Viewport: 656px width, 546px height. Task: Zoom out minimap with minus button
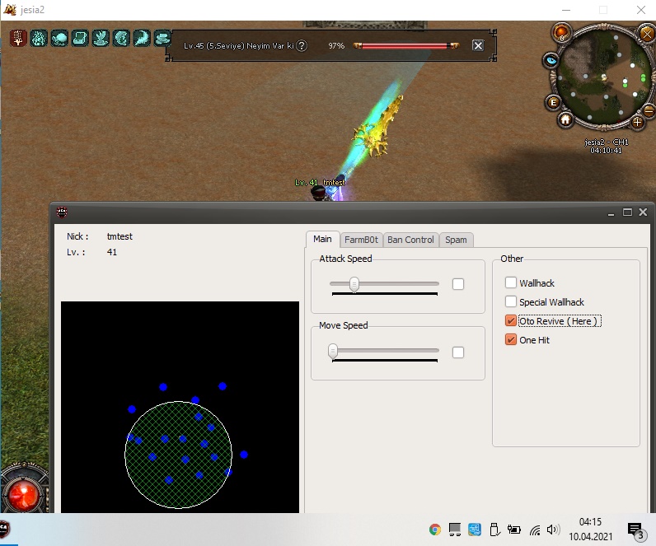coord(649,111)
